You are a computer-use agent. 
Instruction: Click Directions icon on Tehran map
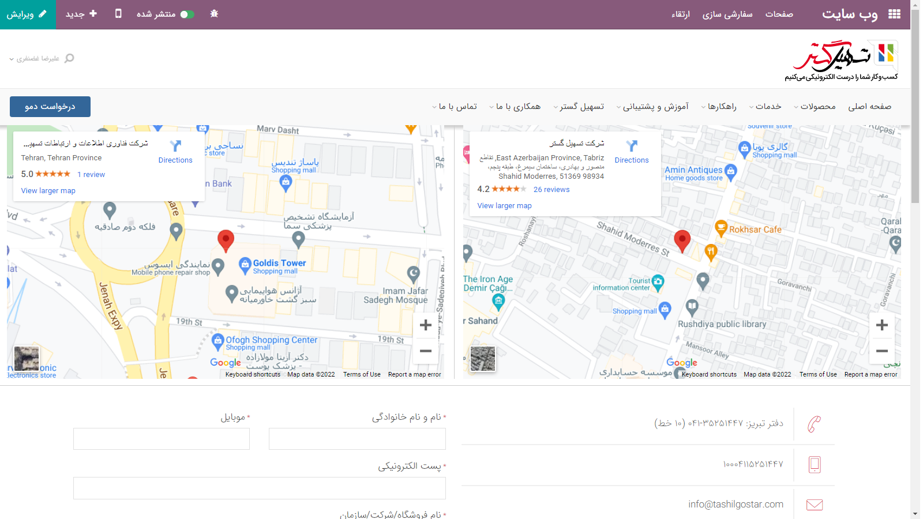coord(175,146)
